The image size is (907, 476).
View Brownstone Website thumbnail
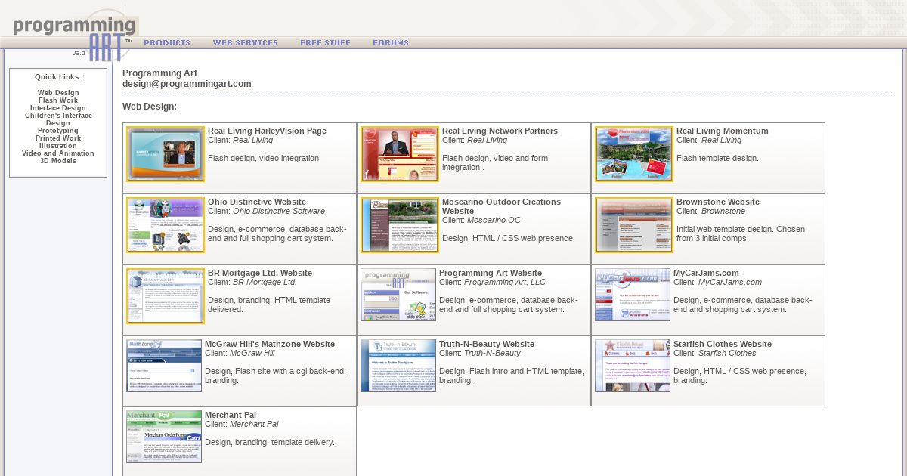tap(634, 225)
